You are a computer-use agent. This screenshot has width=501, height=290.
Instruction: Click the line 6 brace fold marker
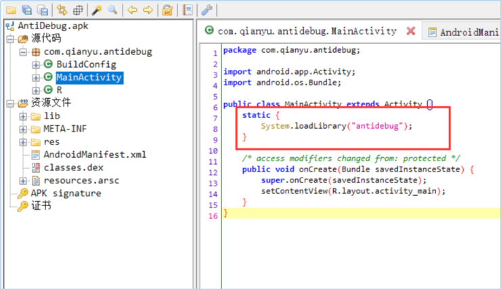pos(430,104)
